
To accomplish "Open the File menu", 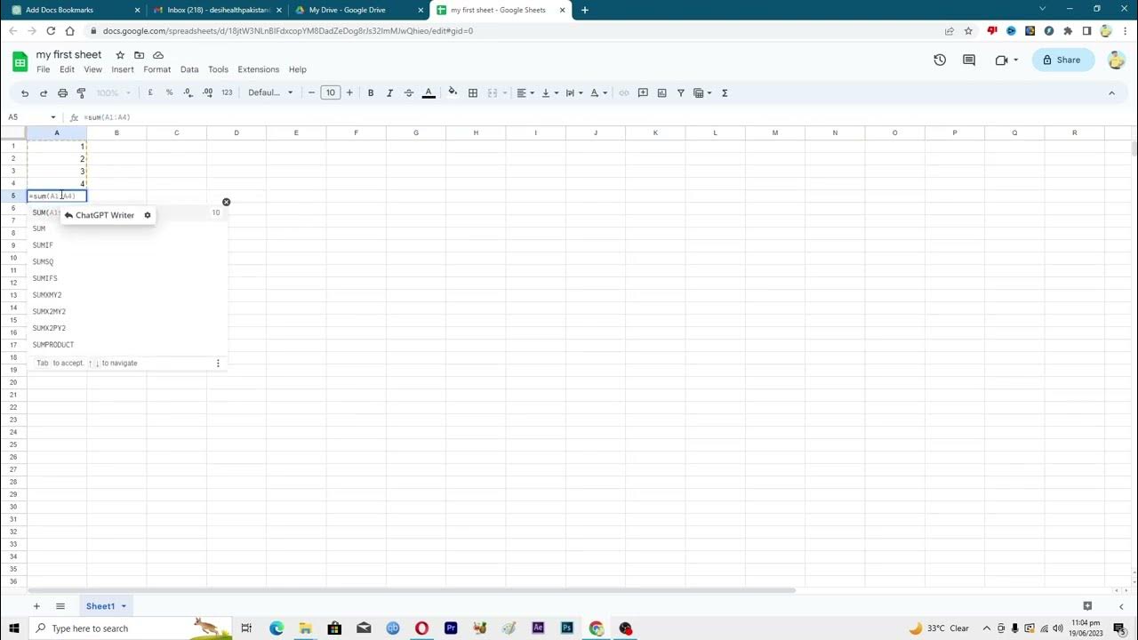I will [43, 69].
